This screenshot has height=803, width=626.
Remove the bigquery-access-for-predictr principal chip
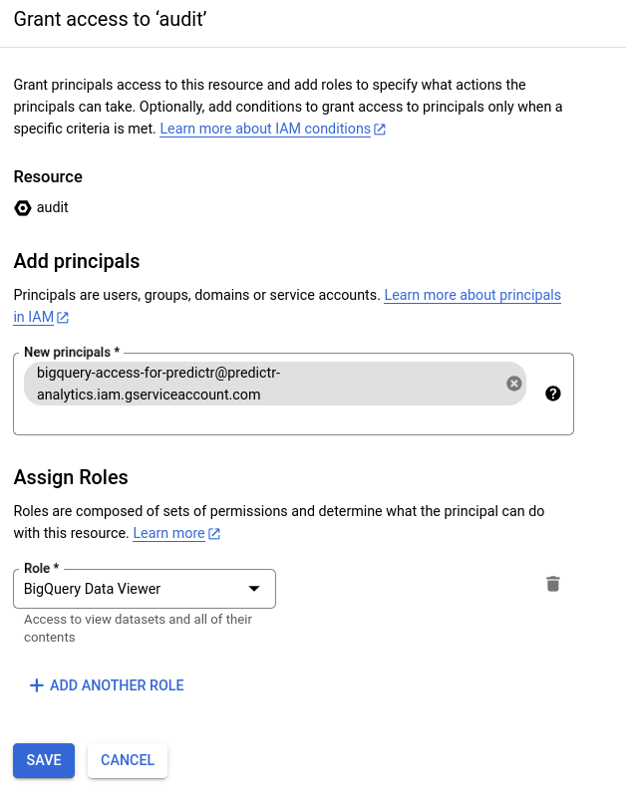(x=513, y=384)
